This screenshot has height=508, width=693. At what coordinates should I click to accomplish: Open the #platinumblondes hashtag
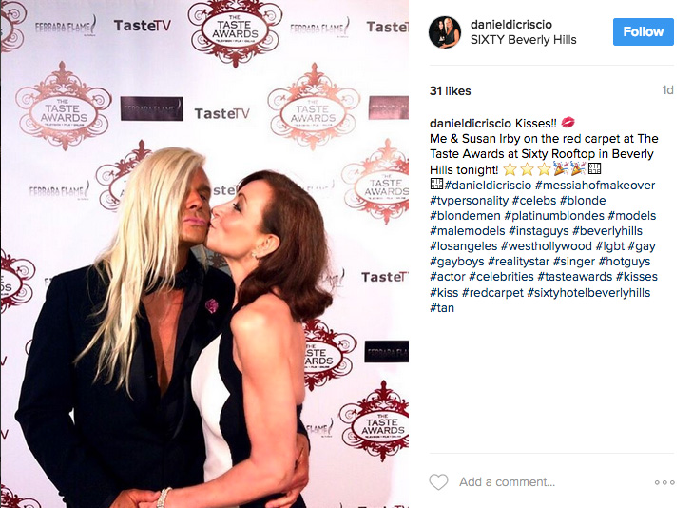tap(554, 216)
